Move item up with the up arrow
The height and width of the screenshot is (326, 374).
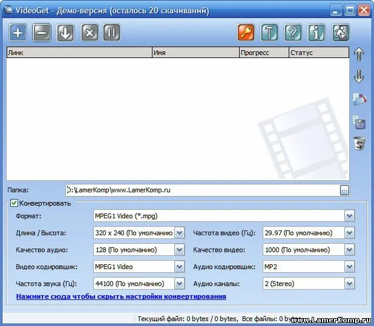(x=359, y=54)
